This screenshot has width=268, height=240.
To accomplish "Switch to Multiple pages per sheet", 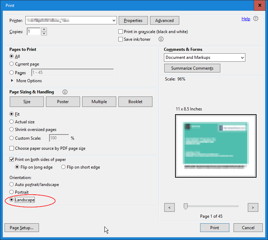I will tap(99, 102).
